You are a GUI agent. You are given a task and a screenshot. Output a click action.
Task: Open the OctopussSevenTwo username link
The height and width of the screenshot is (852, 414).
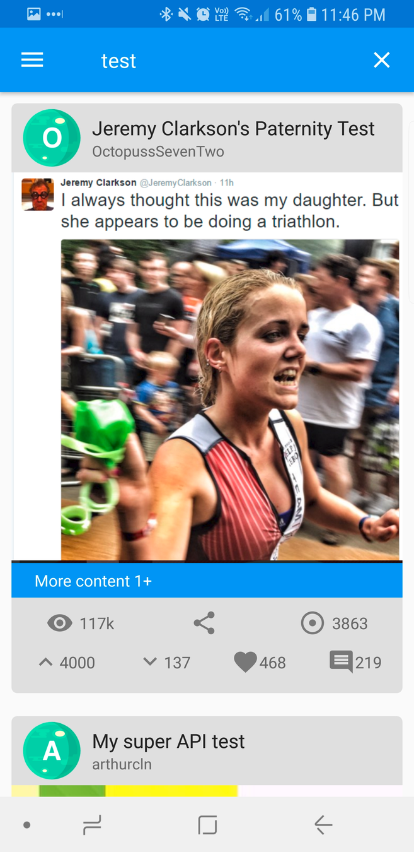coord(158,151)
